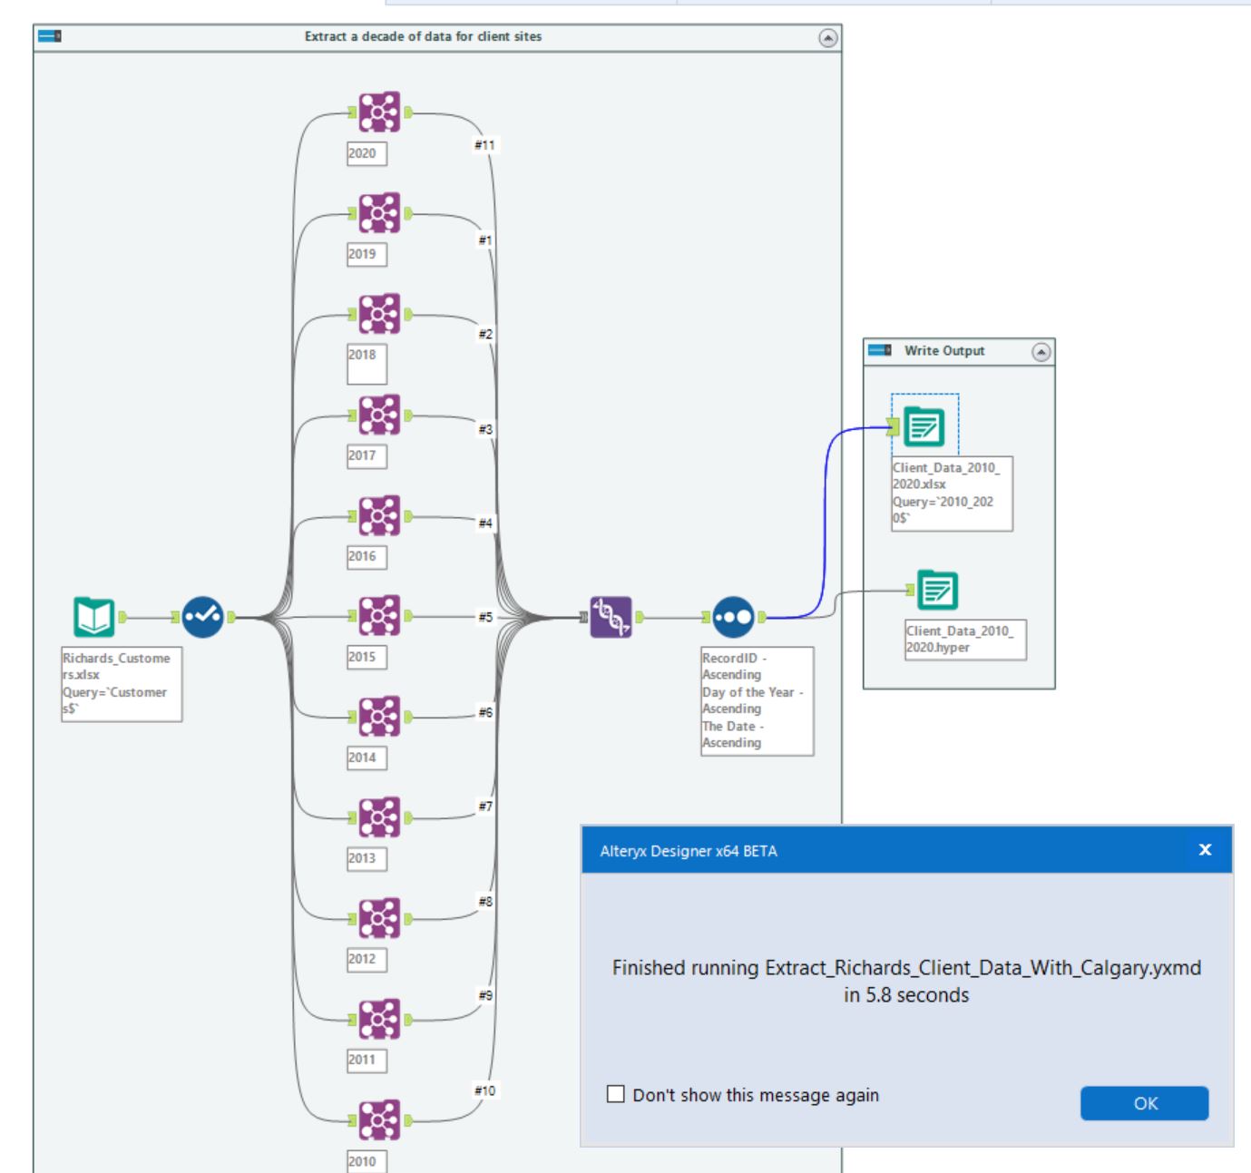Image resolution: width=1251 pixels, height=1173 pixels.
Task: Click the 'Finished running' message text
Action: (906, 982)
